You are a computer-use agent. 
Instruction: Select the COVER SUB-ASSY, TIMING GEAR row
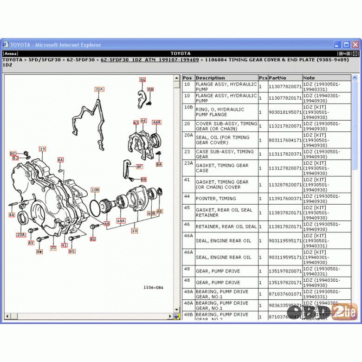pos(267,126)
